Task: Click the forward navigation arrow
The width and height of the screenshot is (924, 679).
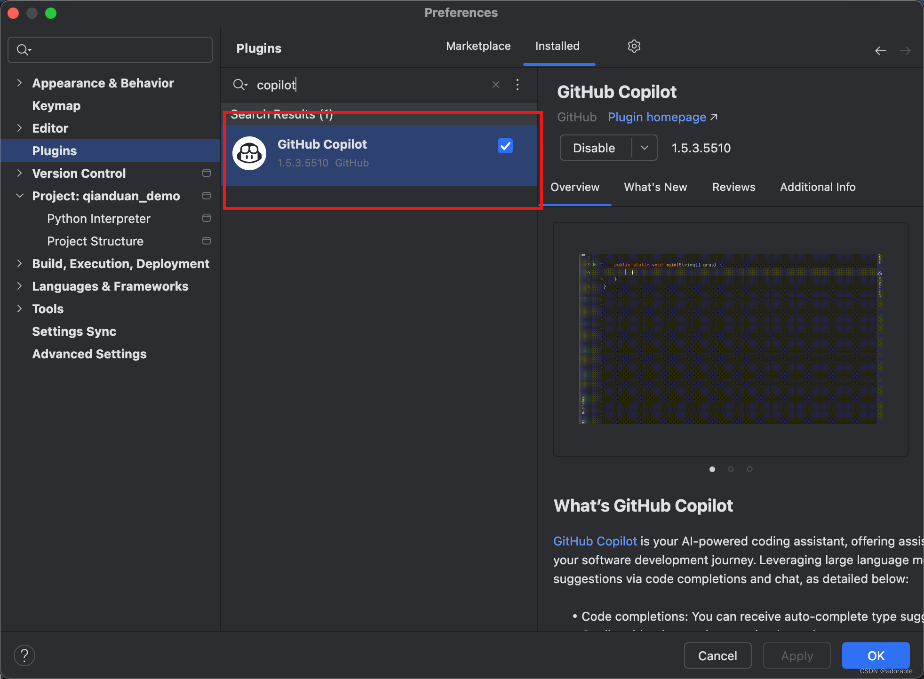Action: (905, 51)
